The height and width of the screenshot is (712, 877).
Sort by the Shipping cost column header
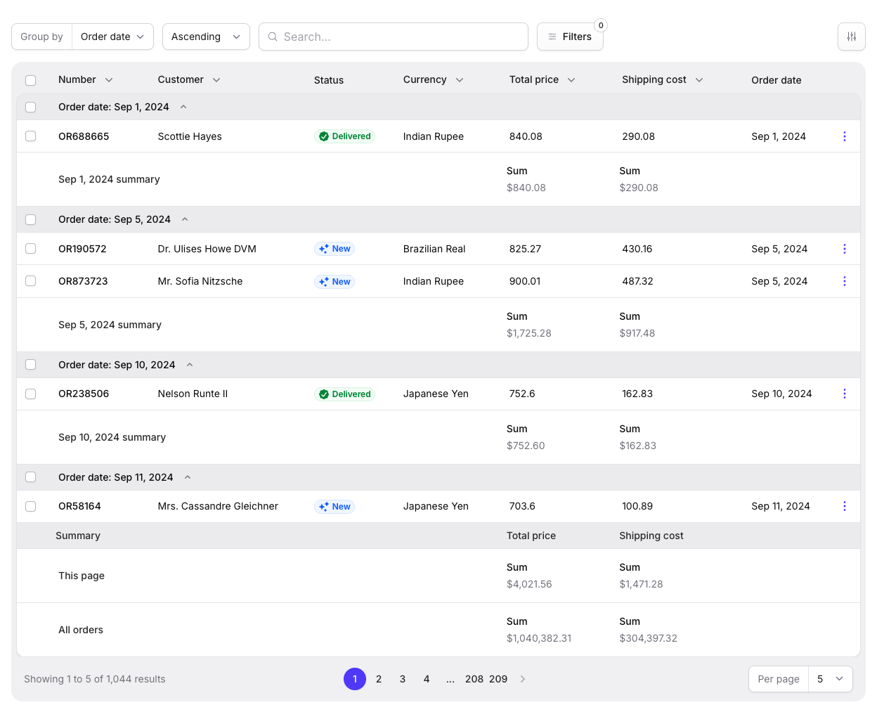pos(662,80)
